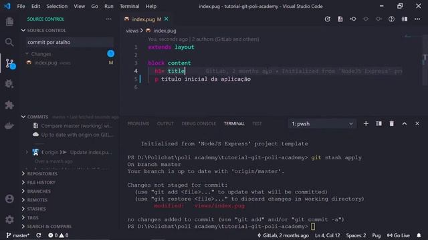
Task: Switch to the PROBLEMS panel tab
Action: coord(138,124)
